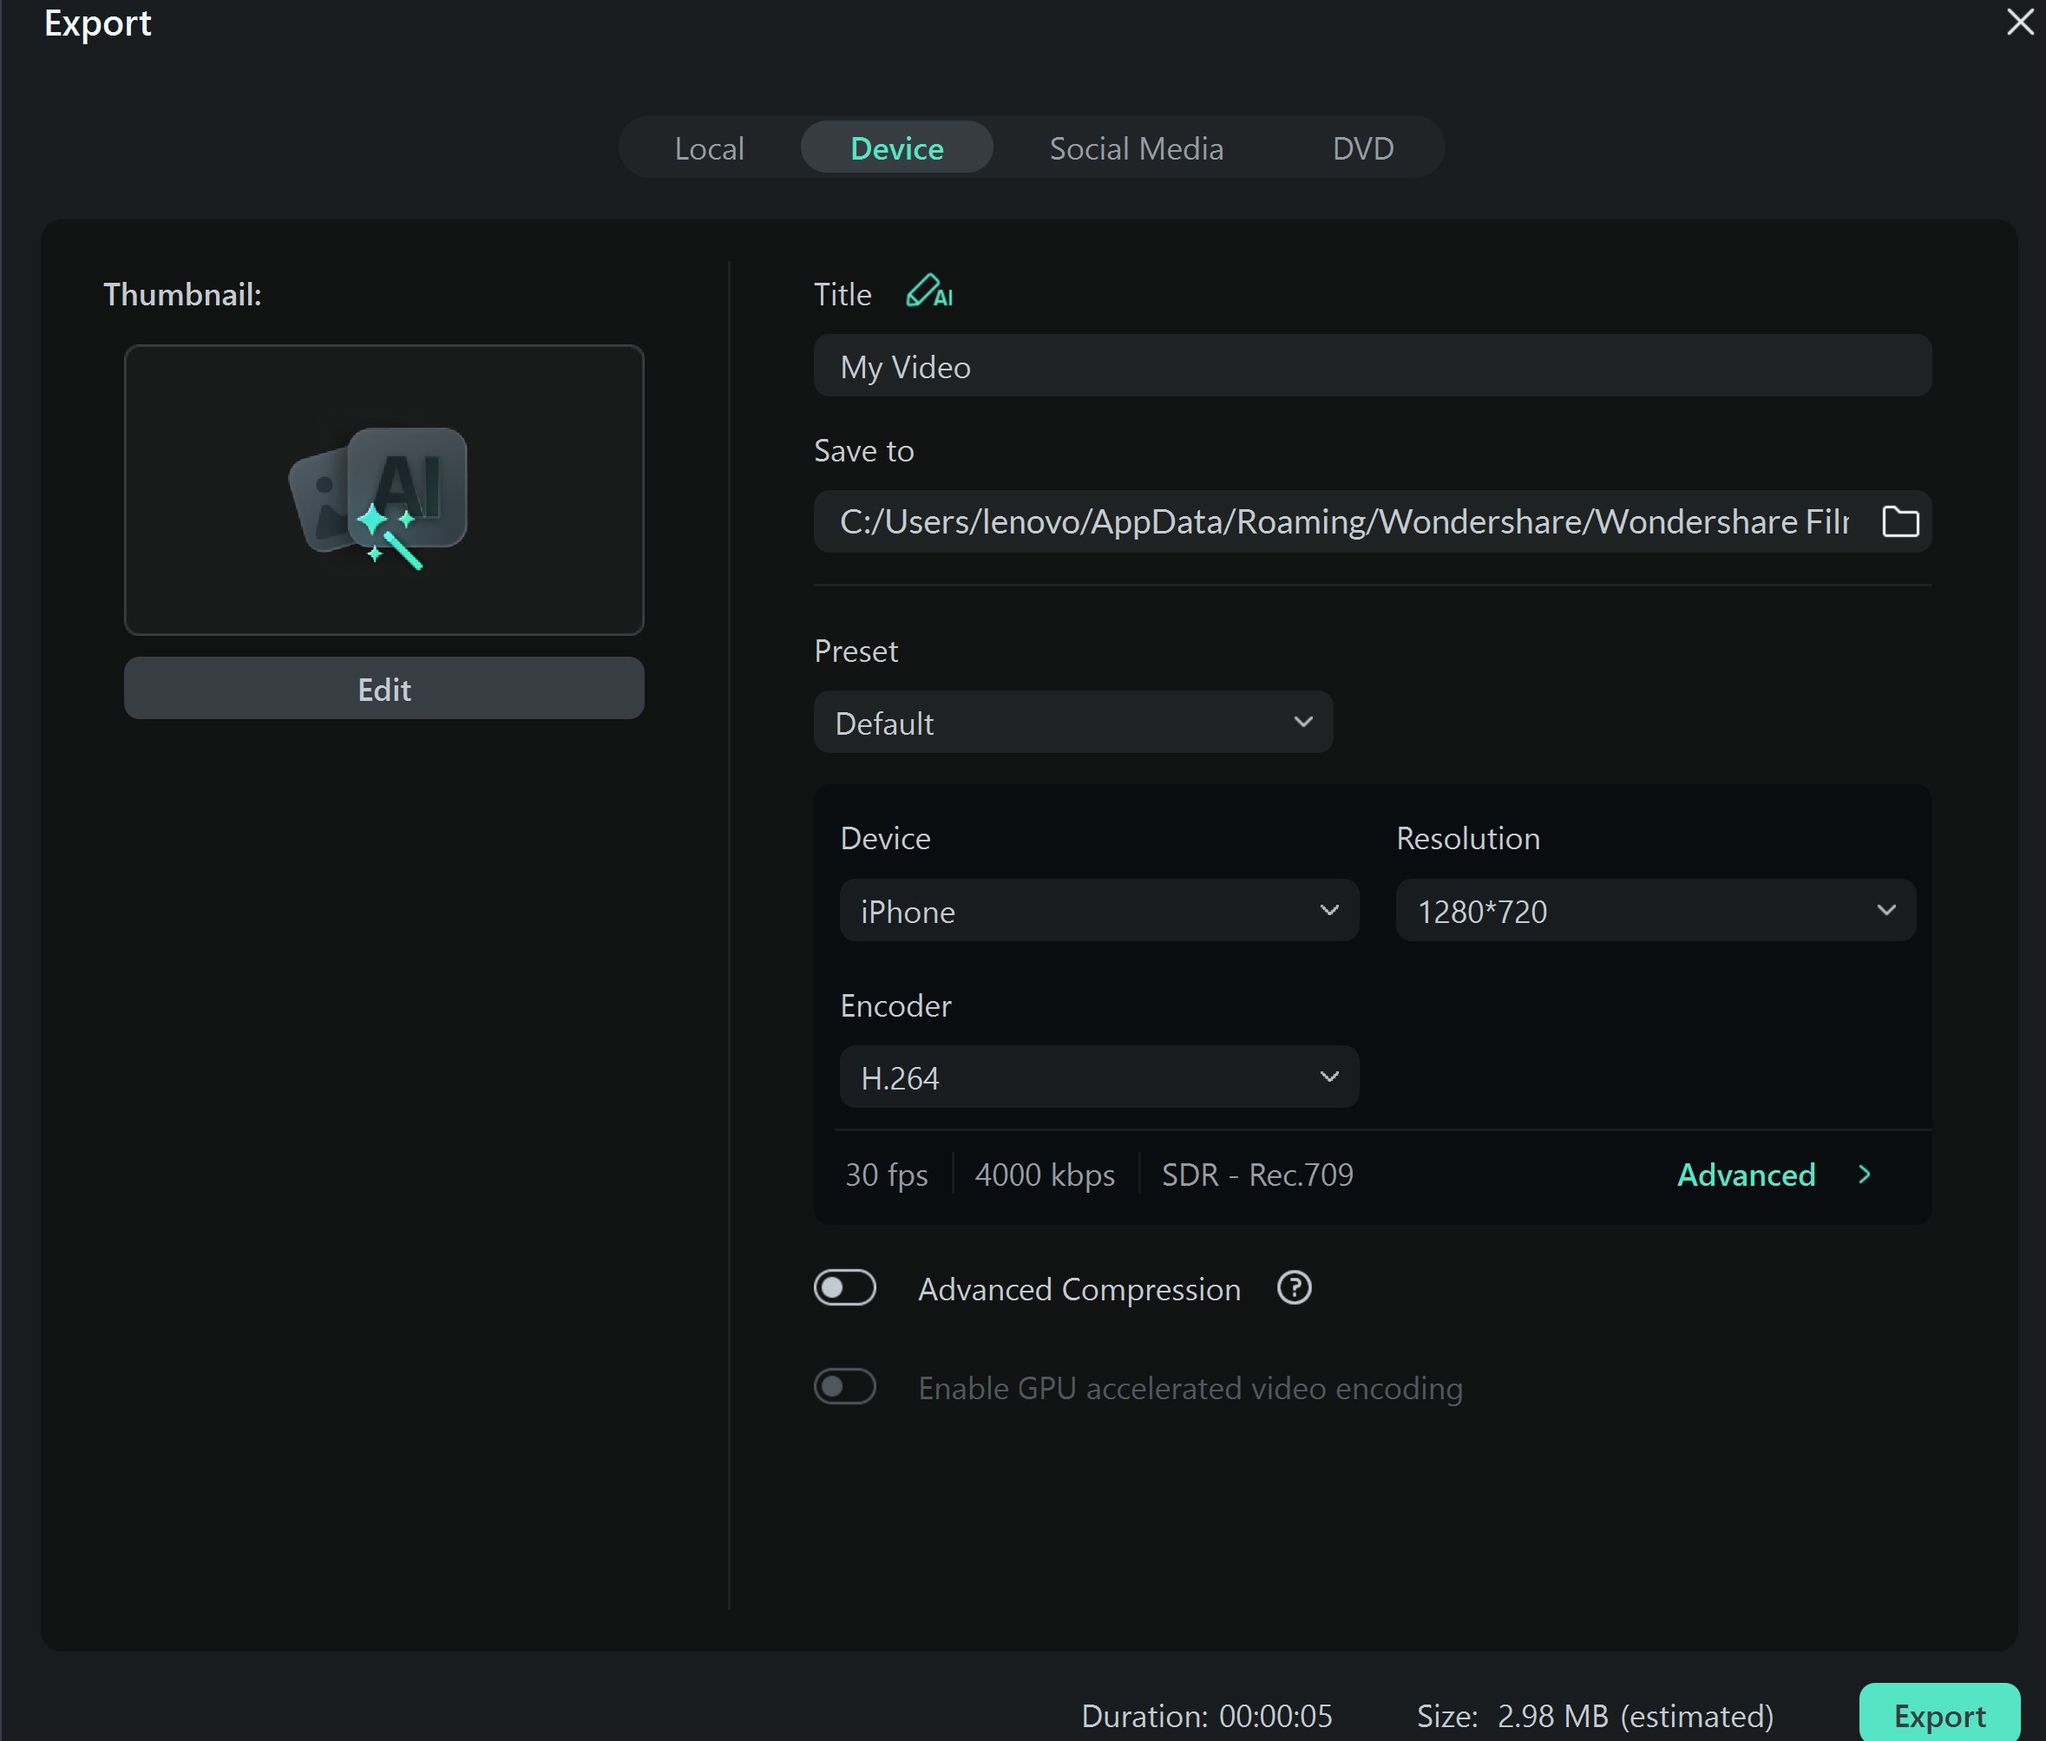Toggle GPU accelerated video encoding switch

tap(845, 1387)
